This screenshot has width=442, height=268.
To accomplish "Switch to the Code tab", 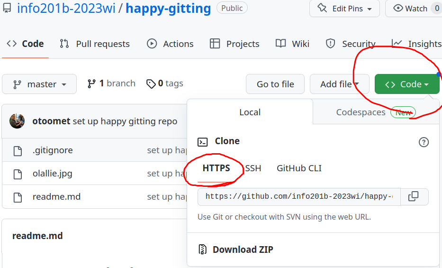I will click(x=25, y=44).
